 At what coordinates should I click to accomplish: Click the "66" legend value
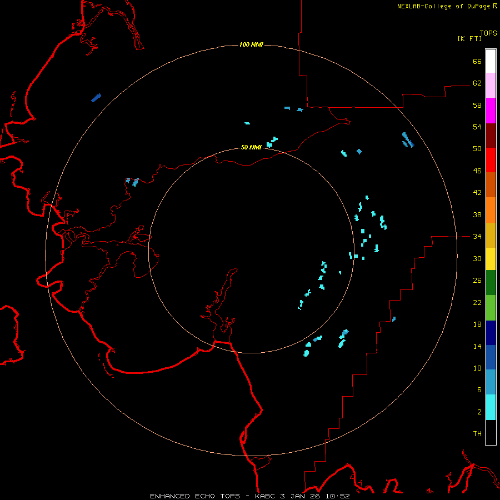477,61
